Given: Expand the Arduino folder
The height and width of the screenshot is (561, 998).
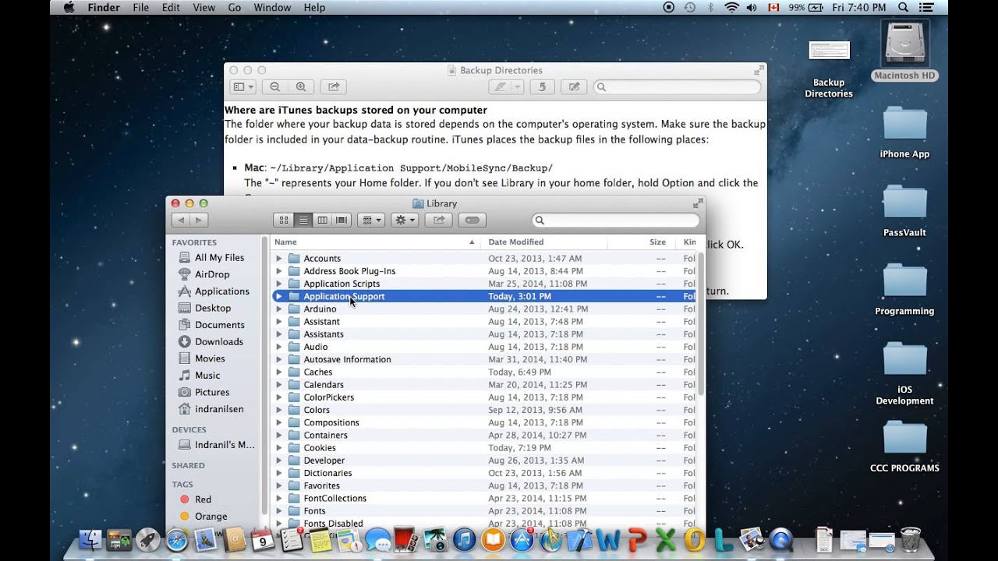Looking at the screenshot, I should coord(279,309).
